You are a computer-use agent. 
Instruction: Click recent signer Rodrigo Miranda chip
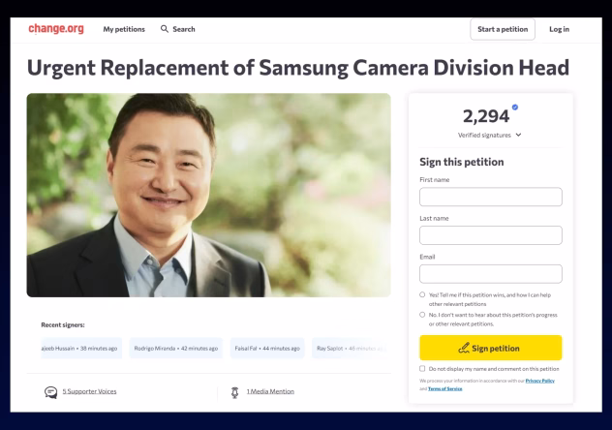[176, 348]
